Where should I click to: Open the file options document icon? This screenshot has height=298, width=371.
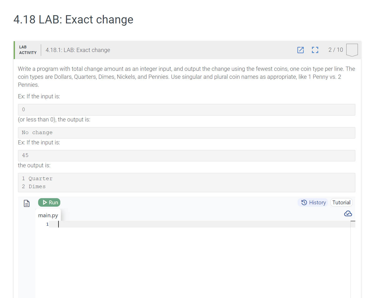pyautogui.click(x=27, y=203)
